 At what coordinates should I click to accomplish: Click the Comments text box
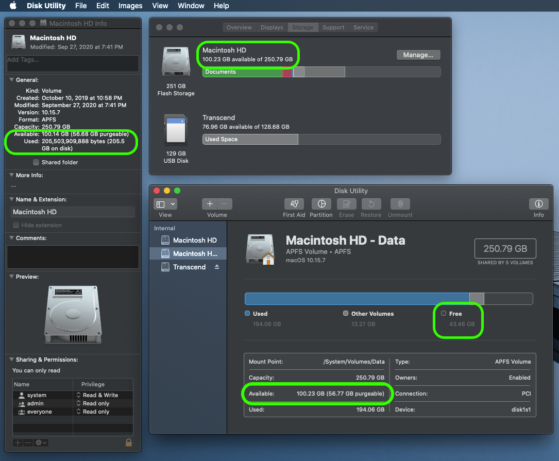click(73, 257)
